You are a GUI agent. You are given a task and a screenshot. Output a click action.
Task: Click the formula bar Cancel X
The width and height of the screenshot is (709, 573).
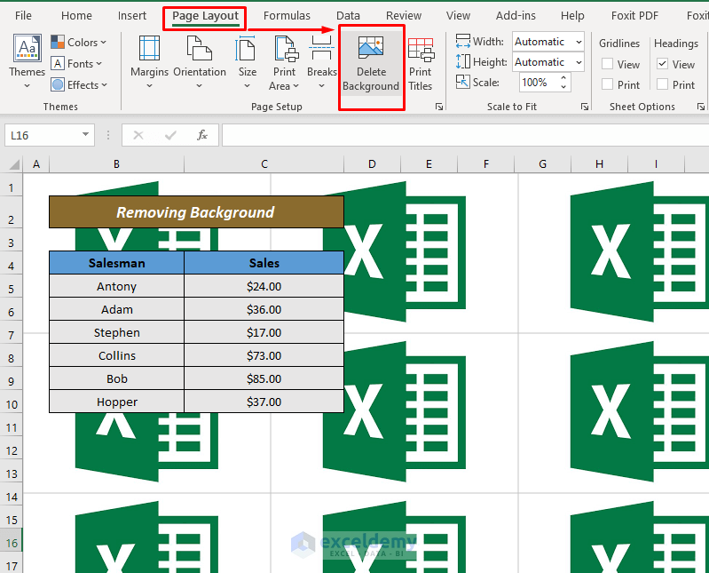[138, 135]
